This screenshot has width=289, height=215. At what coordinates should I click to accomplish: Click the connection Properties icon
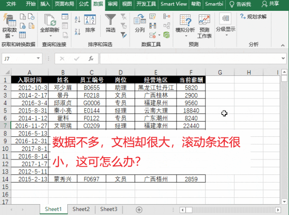tap(65, 26)
